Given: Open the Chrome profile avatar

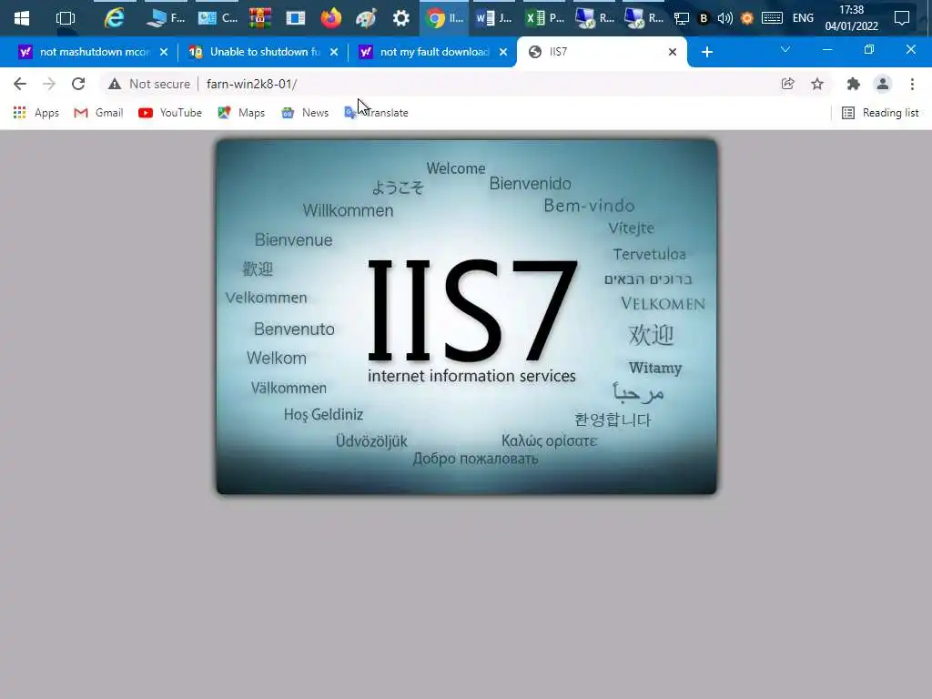Looking at the screenshot, I should 883,84.
